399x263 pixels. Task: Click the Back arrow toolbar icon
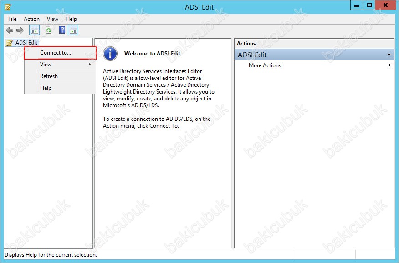point(10,30)
